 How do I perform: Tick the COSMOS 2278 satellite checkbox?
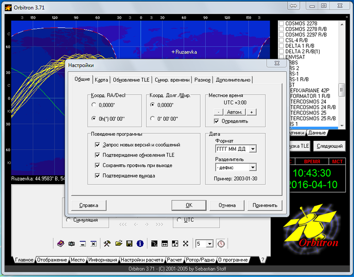[x=281, y=23]
